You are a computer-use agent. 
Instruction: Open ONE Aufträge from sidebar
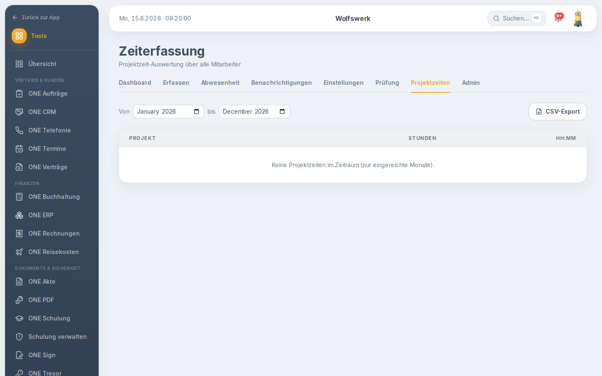(x=52, y=94)
